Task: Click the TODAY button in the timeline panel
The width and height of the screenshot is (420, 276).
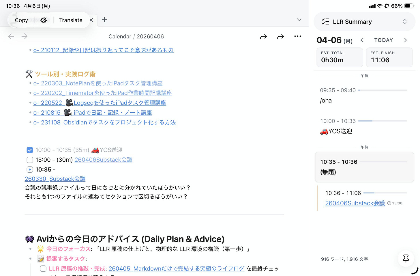Action: click(x=384, y=40)
